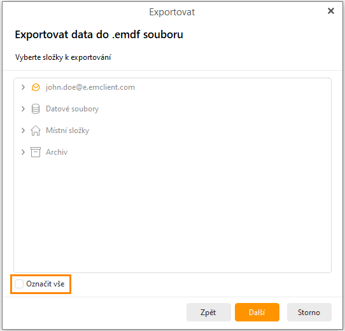The image size is (345, 331).
Task: Click the Označit vše label text
Action: pos(45,284)
